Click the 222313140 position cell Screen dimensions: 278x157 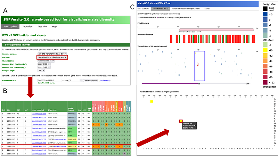coord(11,135)
